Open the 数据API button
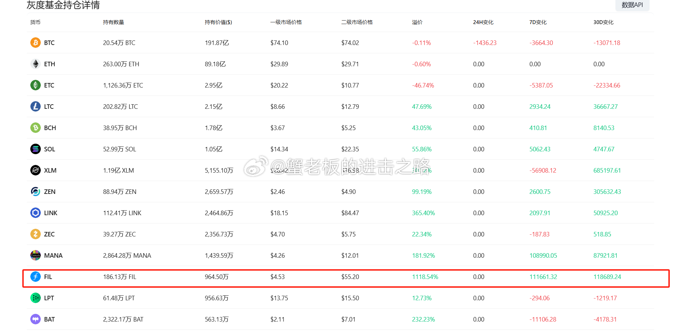Screen dimensions: 675x332 (x=632, y=5)
